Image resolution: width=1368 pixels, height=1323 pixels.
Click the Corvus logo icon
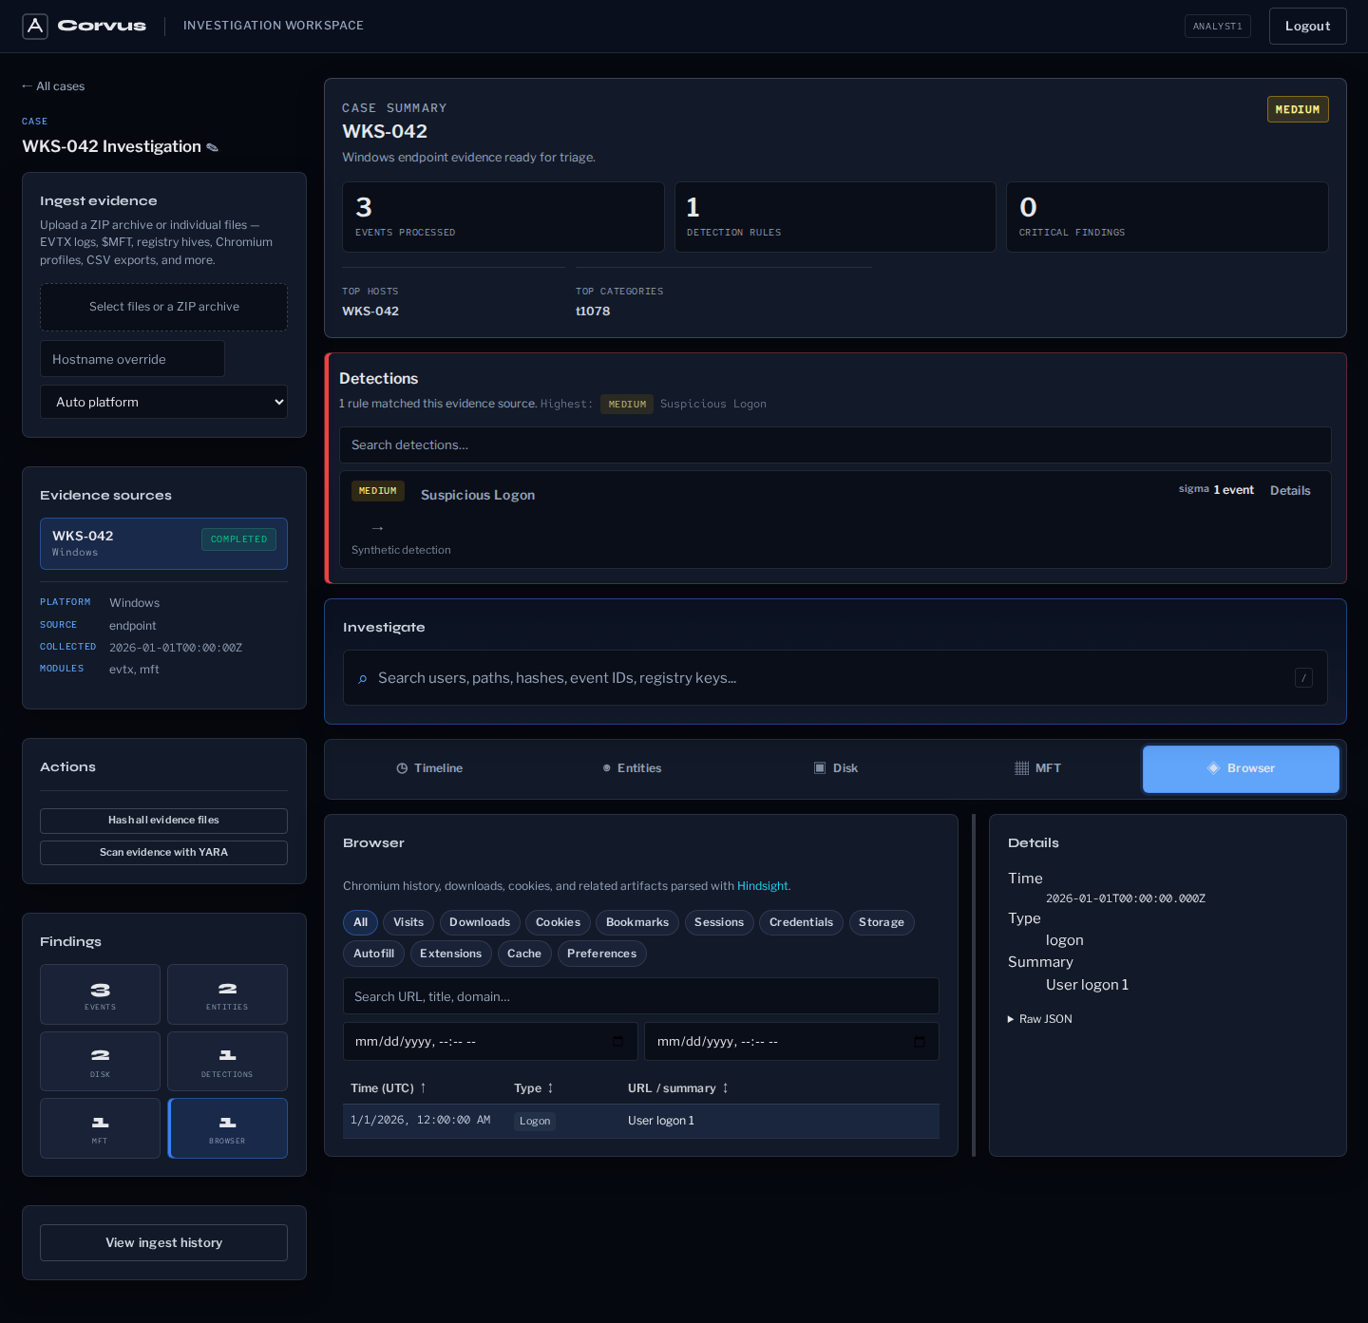35,26
